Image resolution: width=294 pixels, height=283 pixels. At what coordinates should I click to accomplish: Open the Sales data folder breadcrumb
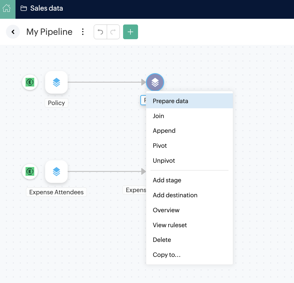pos(42,8)
